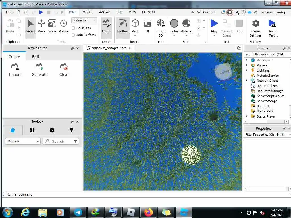This screenshot has width=291, height=218.
Task: Click the collabvm_ontop username
Action: pyautogui.click(x=274, y=12)
